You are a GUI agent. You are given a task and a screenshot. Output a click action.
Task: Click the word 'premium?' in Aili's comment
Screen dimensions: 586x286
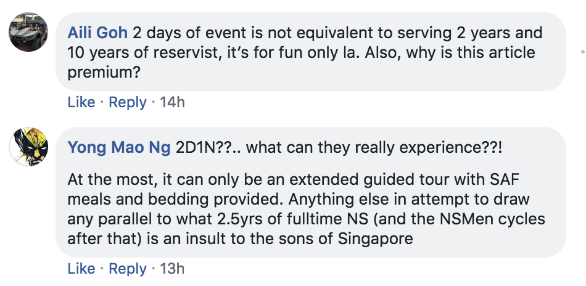point(104,73)
